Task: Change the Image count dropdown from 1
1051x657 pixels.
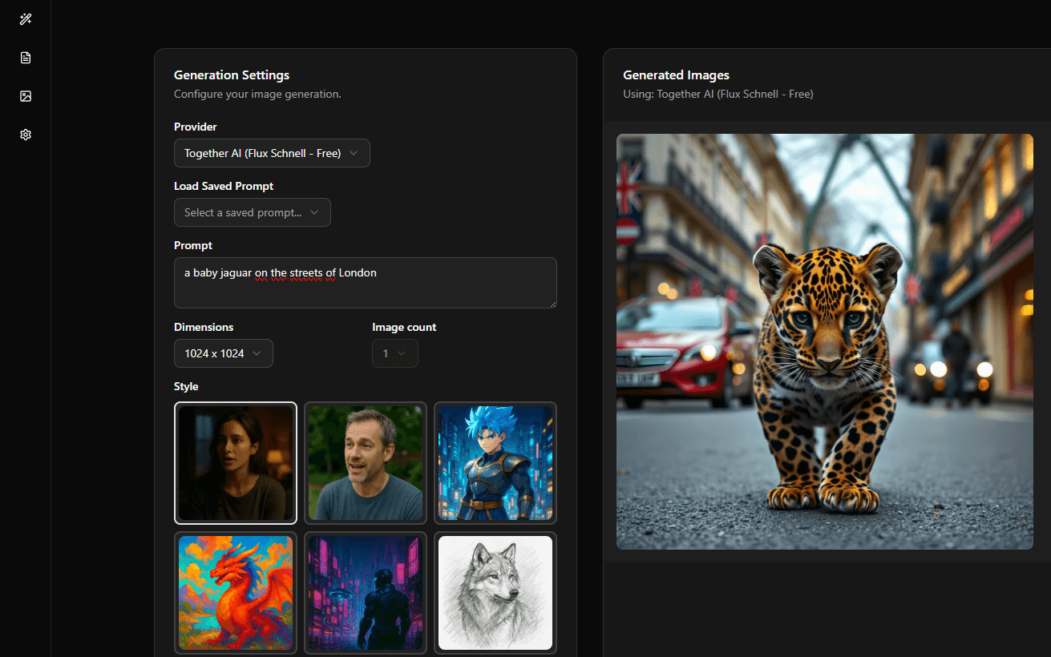Action: [394, 353]
